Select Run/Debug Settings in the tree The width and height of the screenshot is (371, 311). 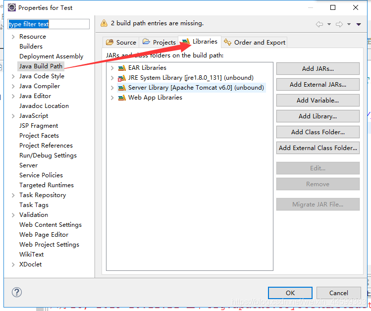pyautogui.click(x=48, y=155)
